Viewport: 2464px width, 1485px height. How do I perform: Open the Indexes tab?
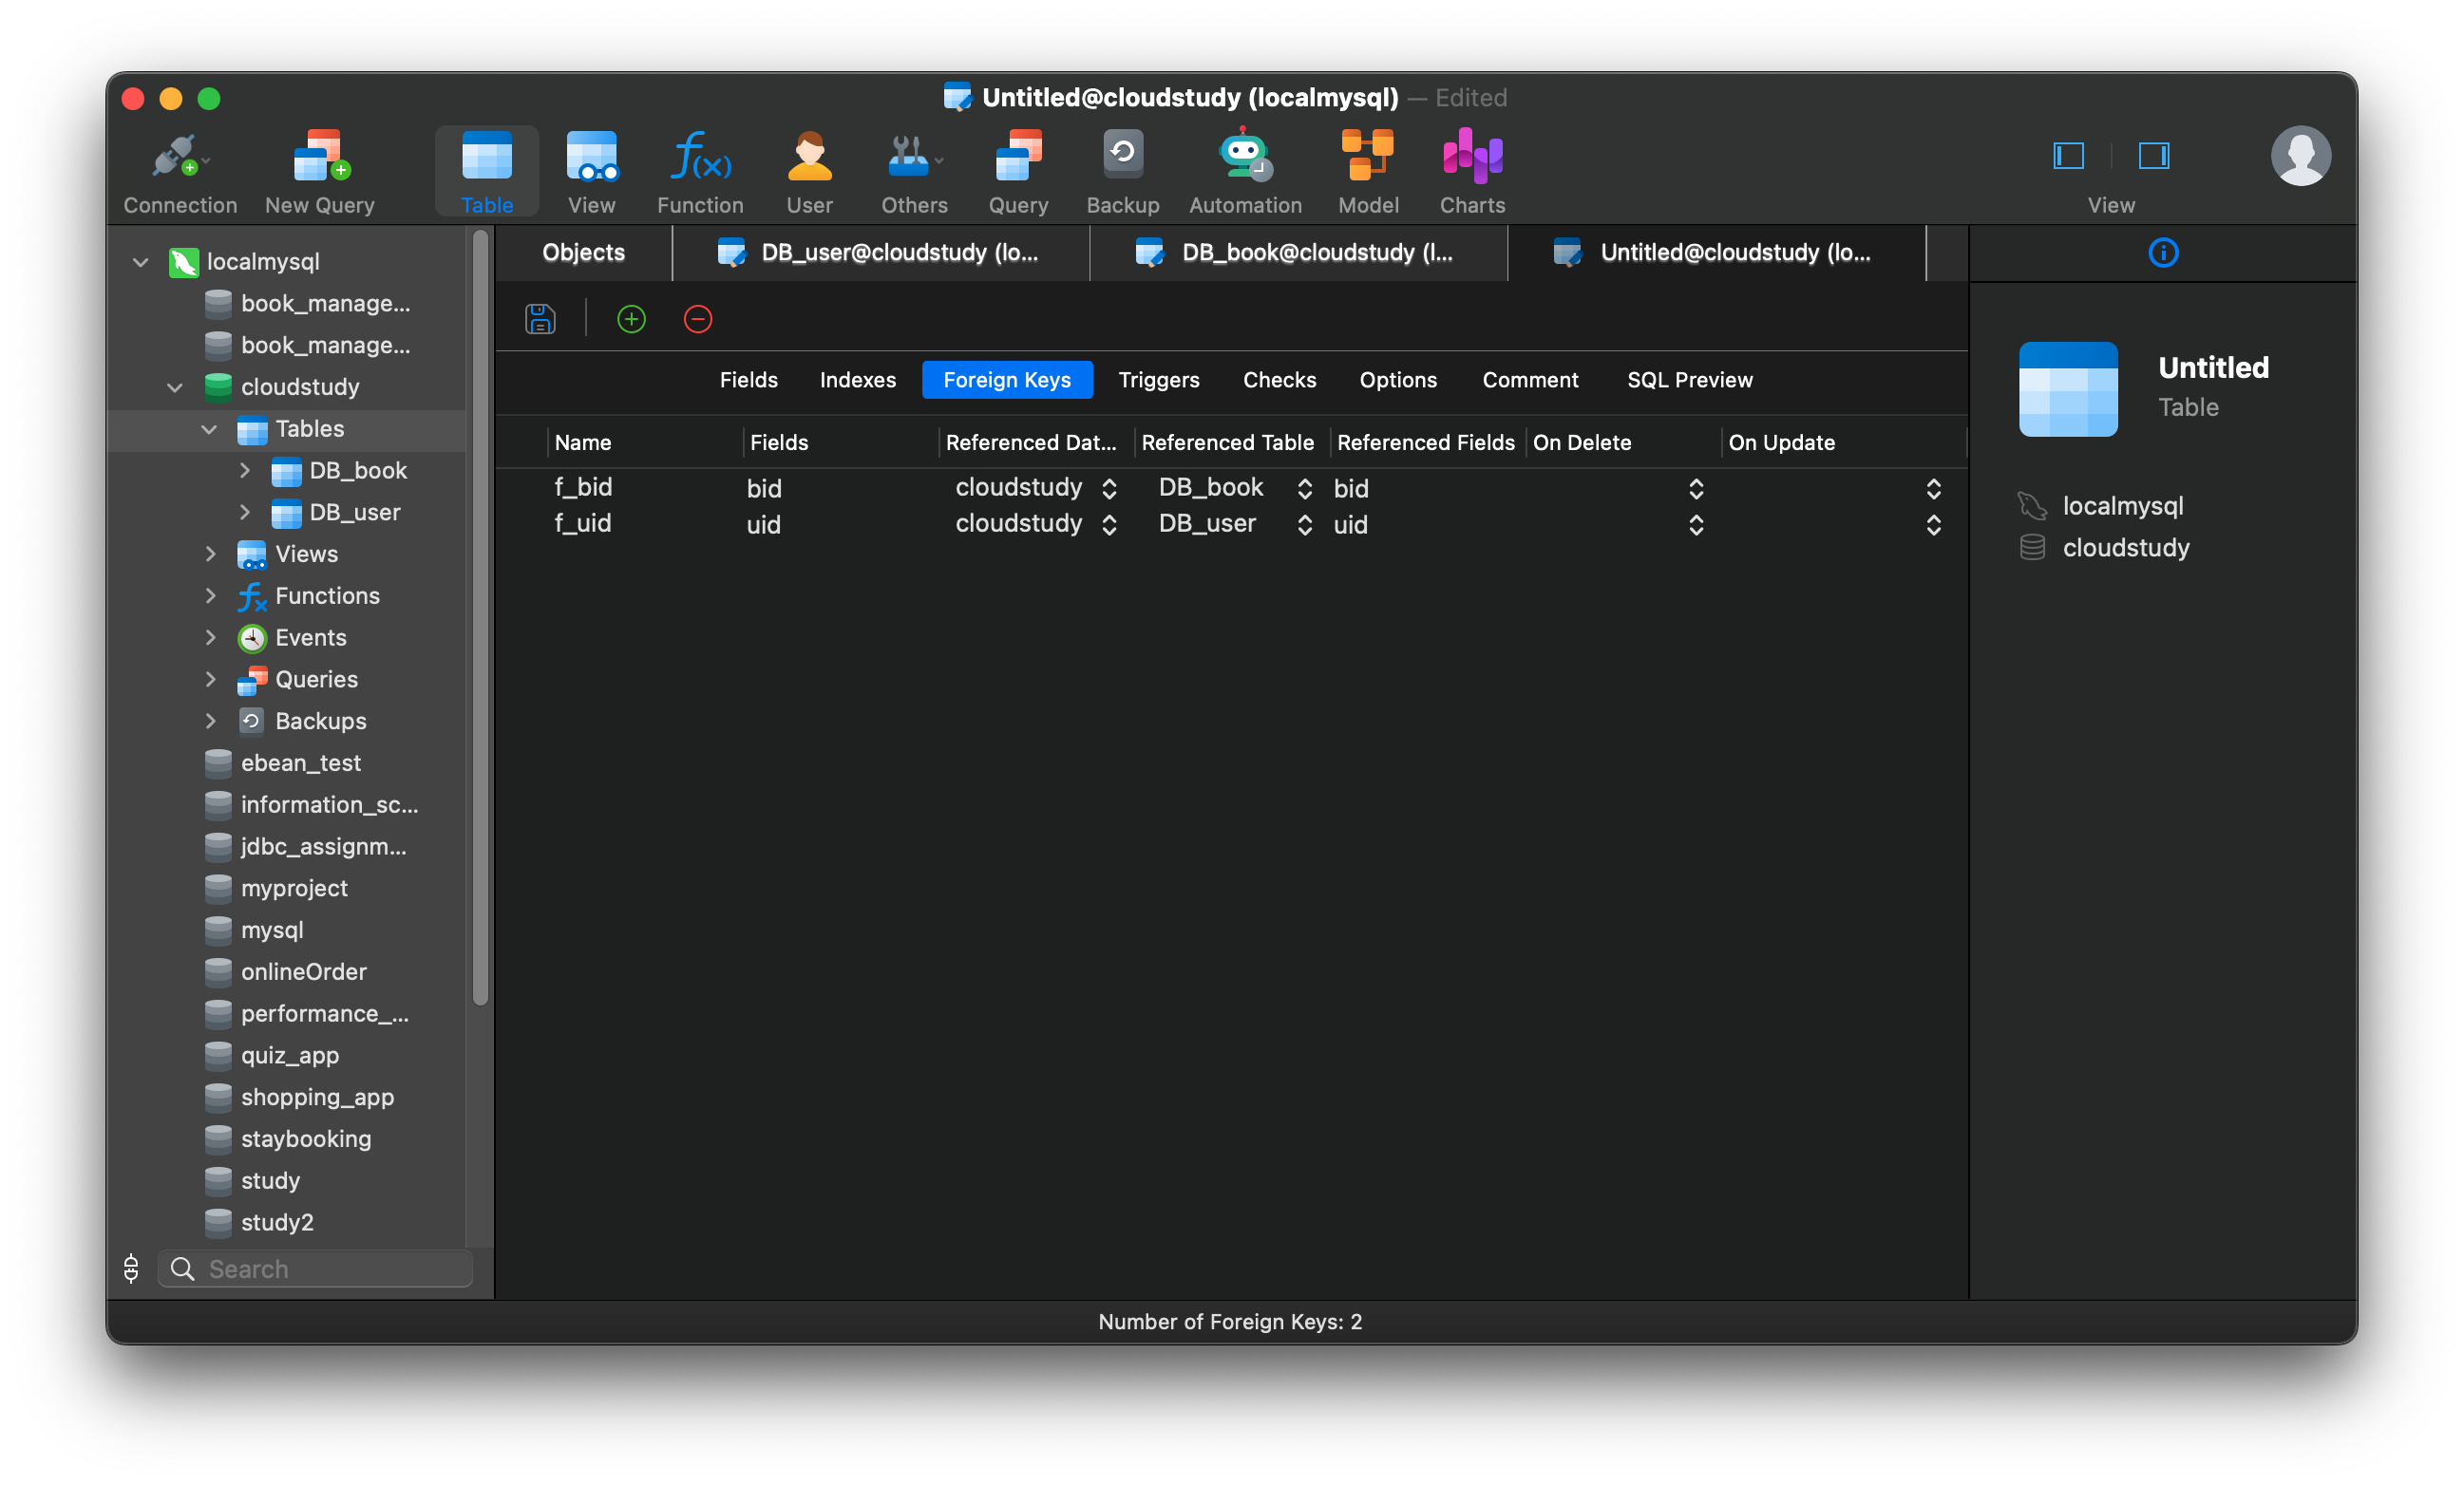(x=857, y=380)
